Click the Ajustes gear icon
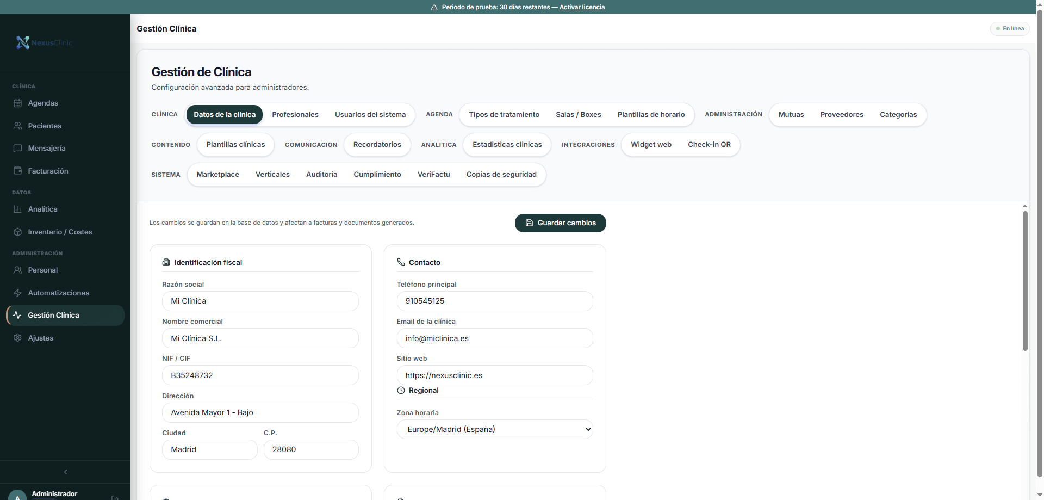1044x500 pixels. pyautogui.click(x=17, y=338)
